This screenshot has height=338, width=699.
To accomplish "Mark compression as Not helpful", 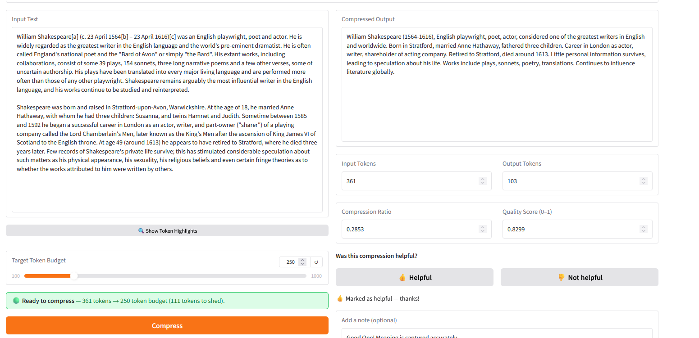I will click(579, 277).
